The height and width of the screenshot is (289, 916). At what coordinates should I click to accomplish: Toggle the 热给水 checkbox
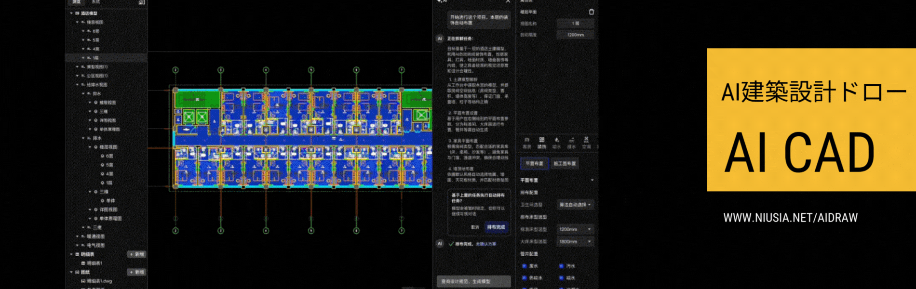pyautogui.click(x=525, y=278)
